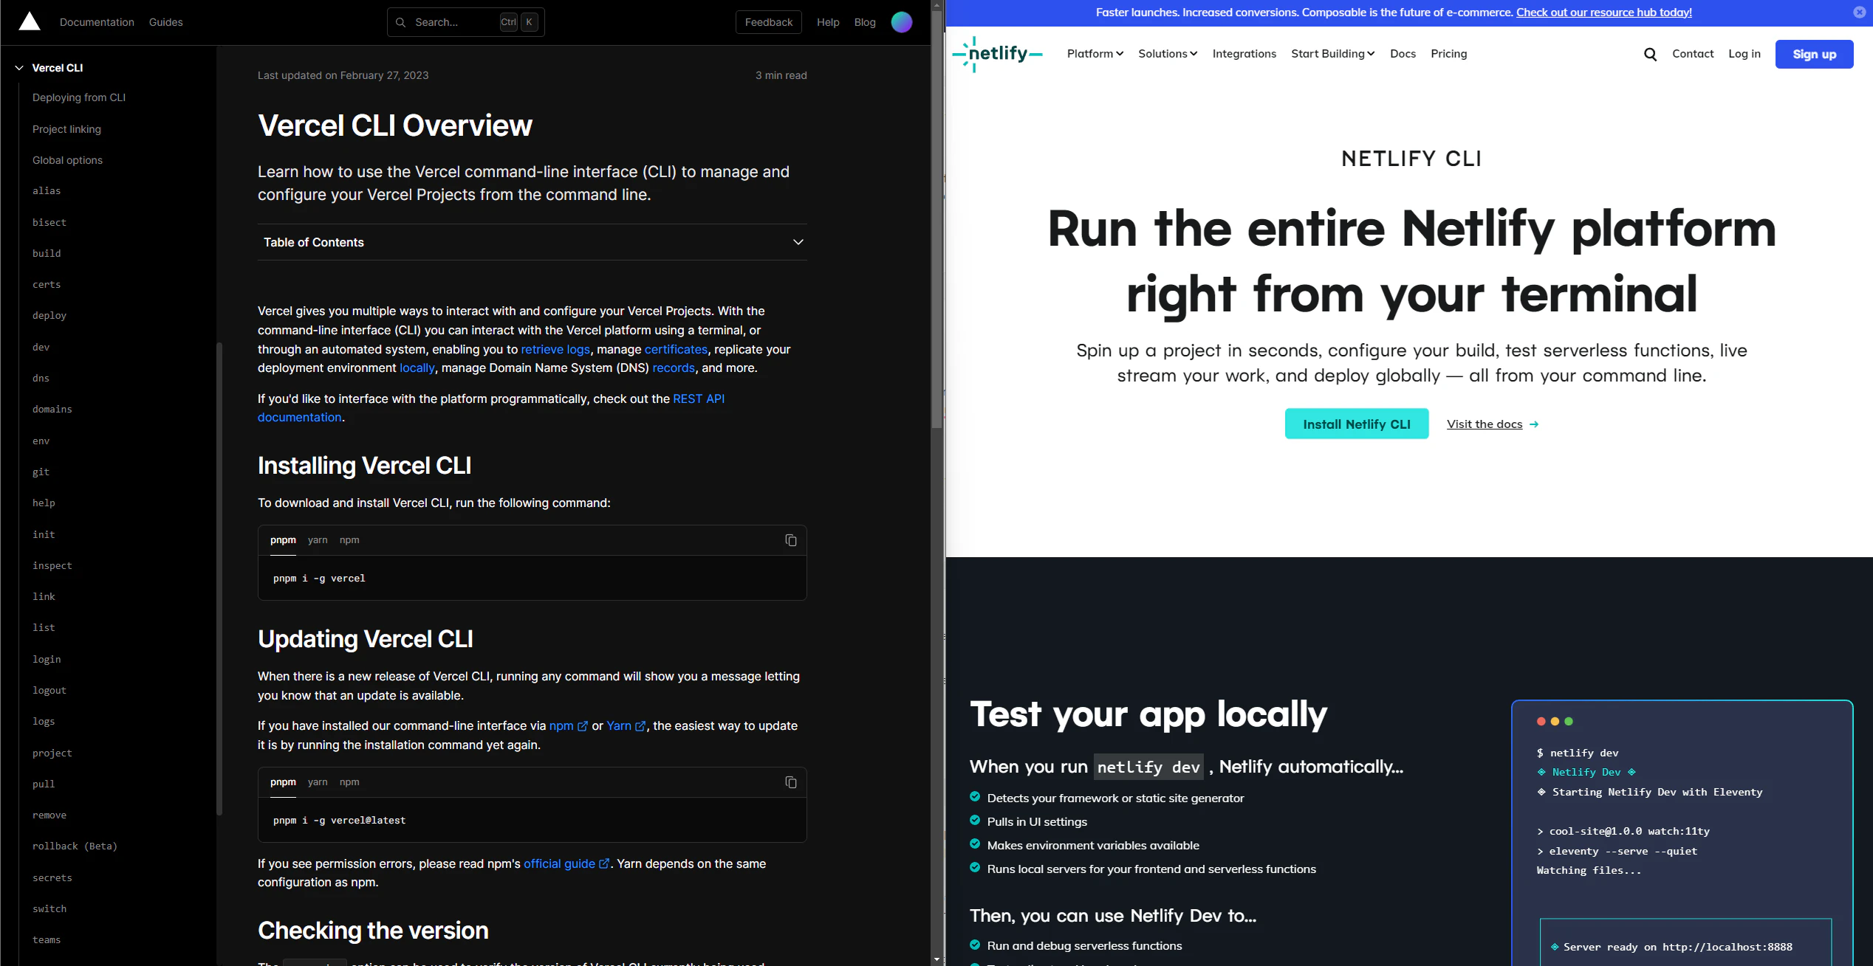The width and height of the screenshot is (1873, 966).
Task: Follow the certificates link
Action: point(676,349)
